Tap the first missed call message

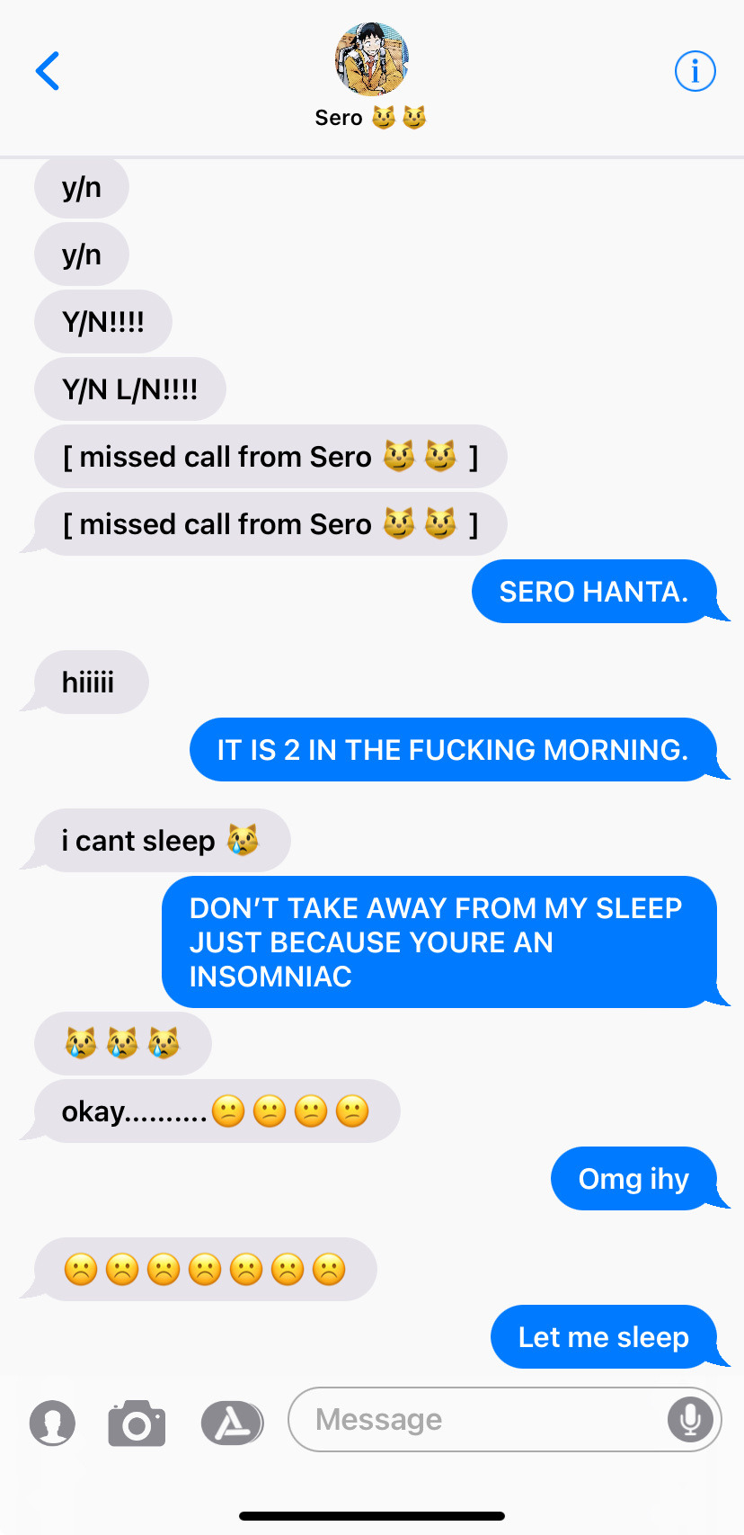coord(270,456)
